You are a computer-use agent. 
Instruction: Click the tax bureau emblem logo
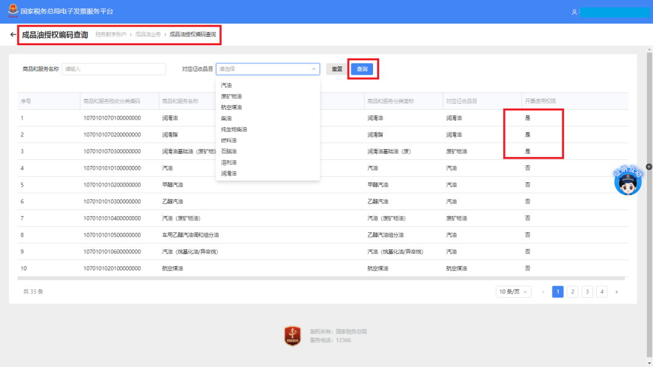point(13,11)
